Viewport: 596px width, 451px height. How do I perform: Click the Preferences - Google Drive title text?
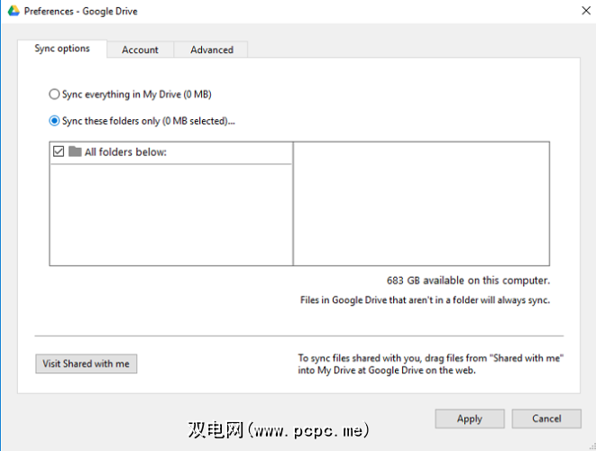click(80, 12)
